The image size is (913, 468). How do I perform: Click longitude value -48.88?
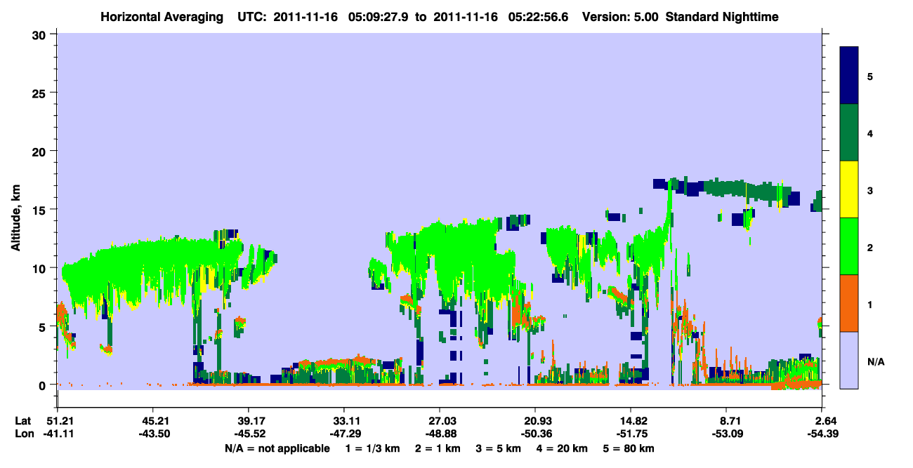(440, 434)
